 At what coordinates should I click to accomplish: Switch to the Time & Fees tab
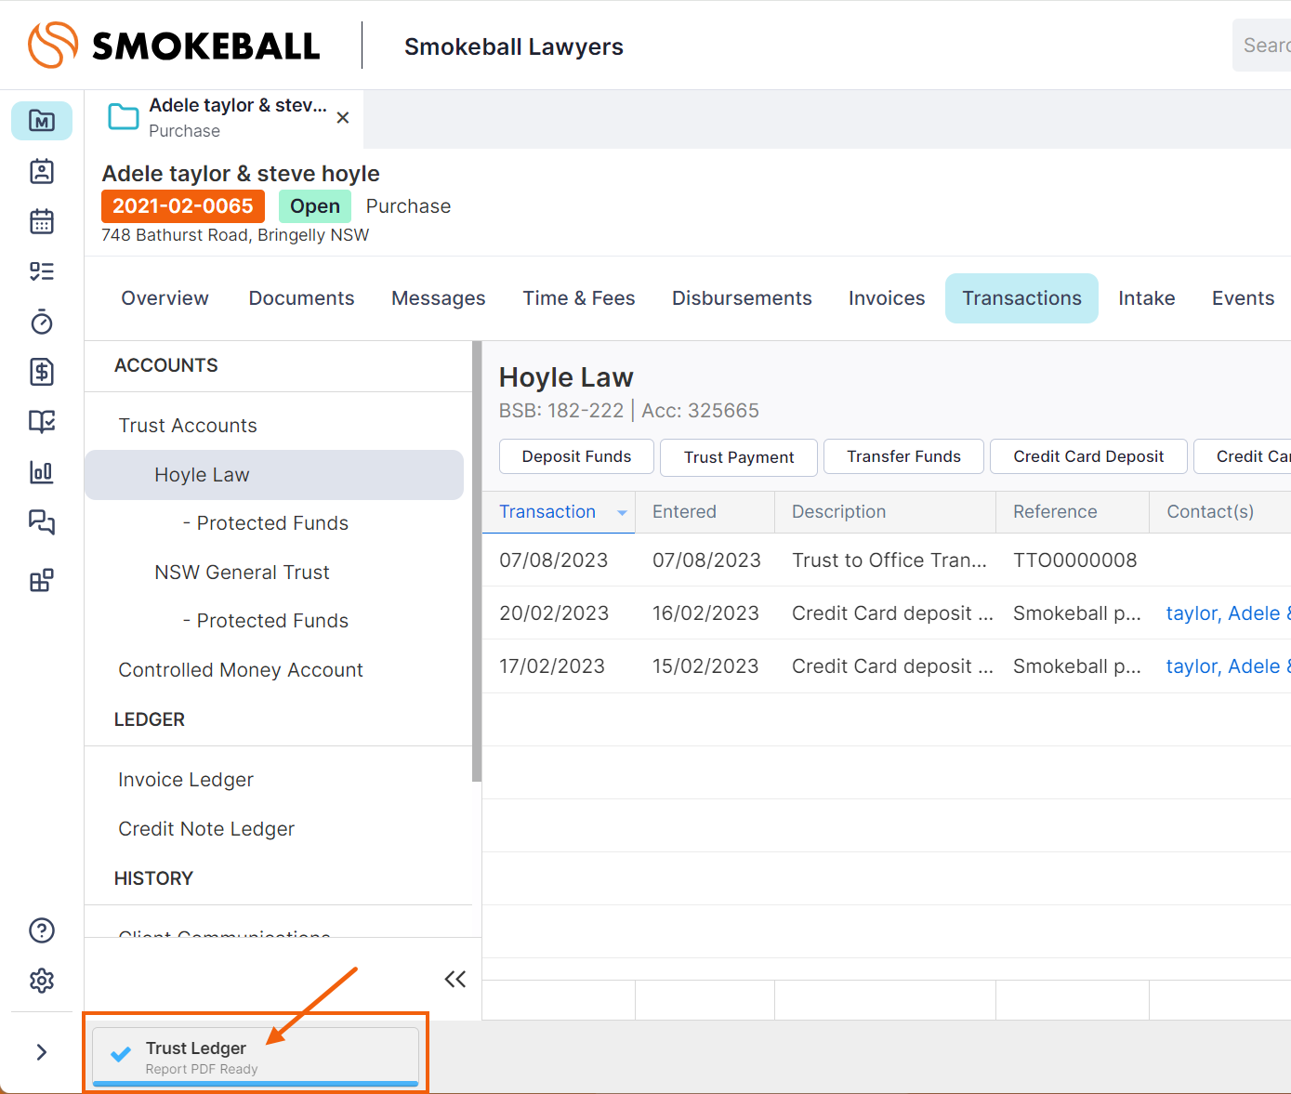(578, 298)
